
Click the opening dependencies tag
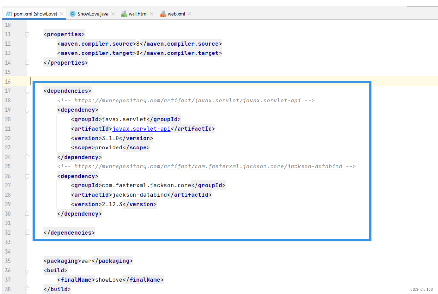tap(68, 91)
